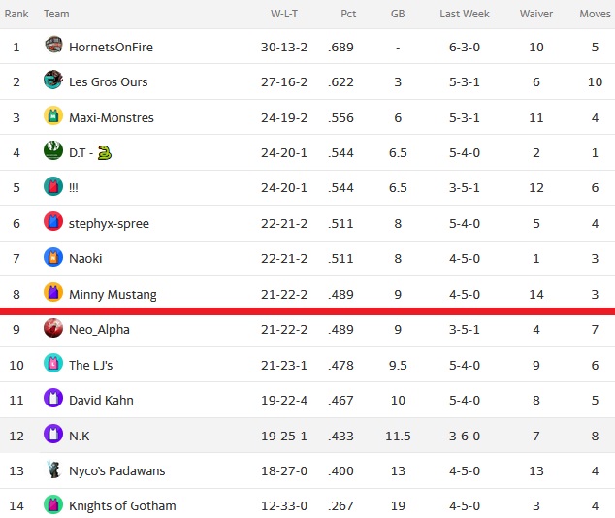Open The LJ's team link
The height and width of the screenshot is (518, 615).
90,365
